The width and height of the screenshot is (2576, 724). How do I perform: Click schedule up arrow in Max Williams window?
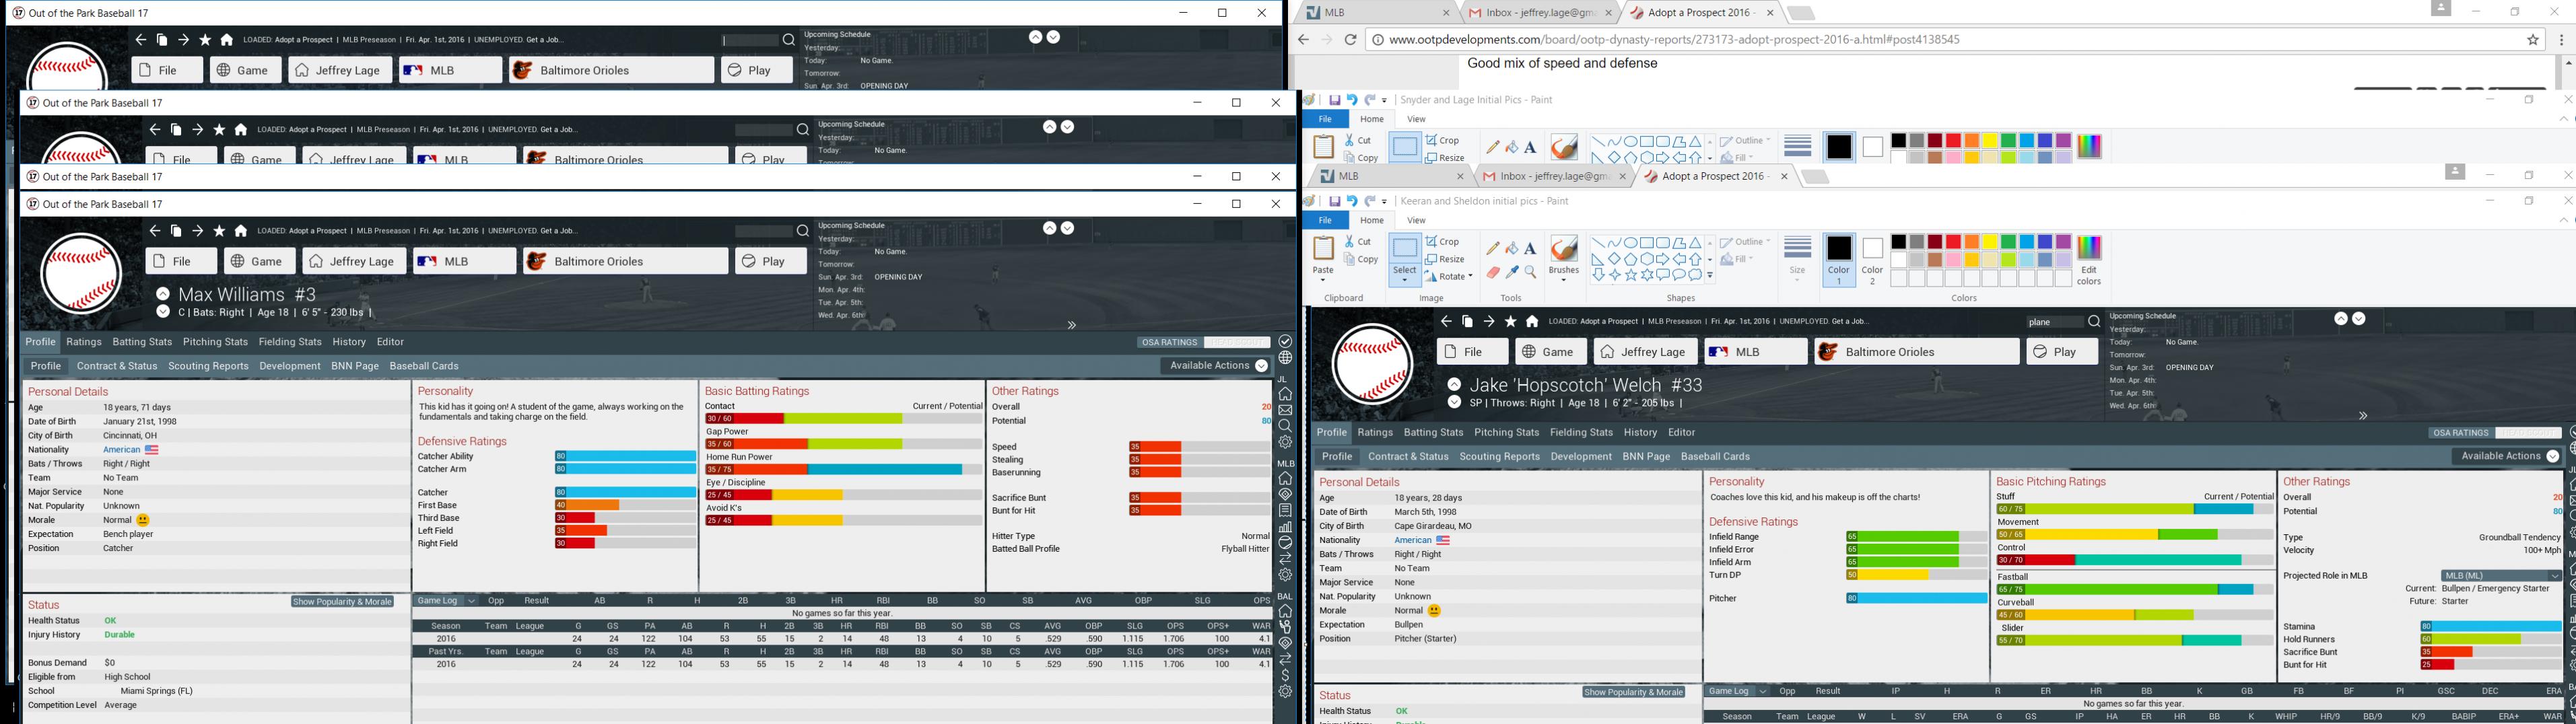point(1049,229)
